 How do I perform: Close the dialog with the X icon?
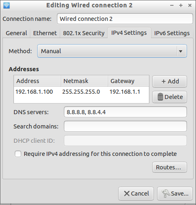190,5
